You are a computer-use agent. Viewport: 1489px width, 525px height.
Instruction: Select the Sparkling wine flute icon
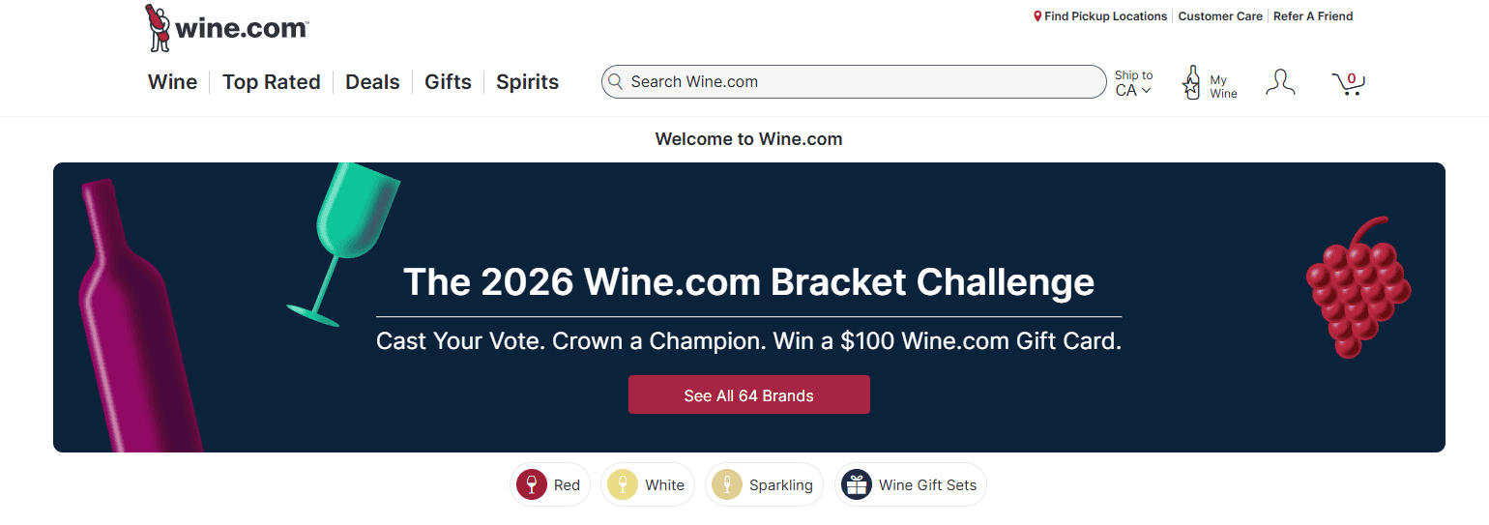click(x=727, y=484)
